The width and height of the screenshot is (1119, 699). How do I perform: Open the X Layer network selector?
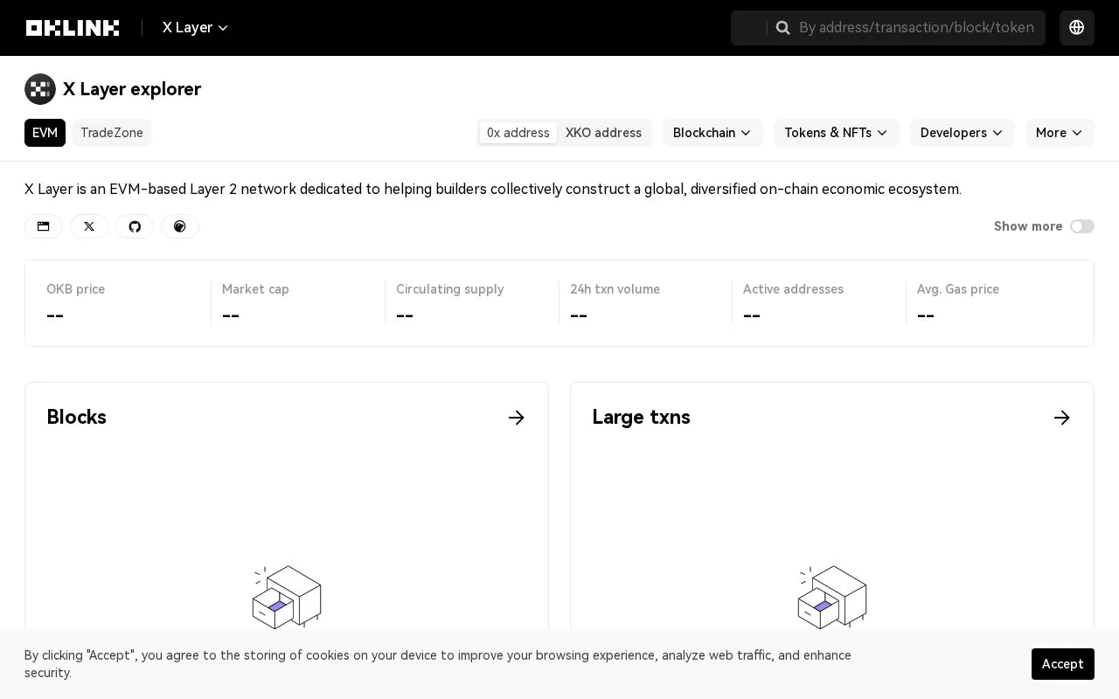coord(196,28)
